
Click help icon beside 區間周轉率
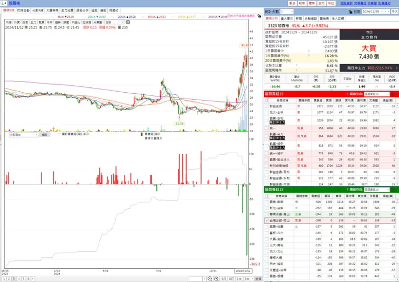pos(297,70)
